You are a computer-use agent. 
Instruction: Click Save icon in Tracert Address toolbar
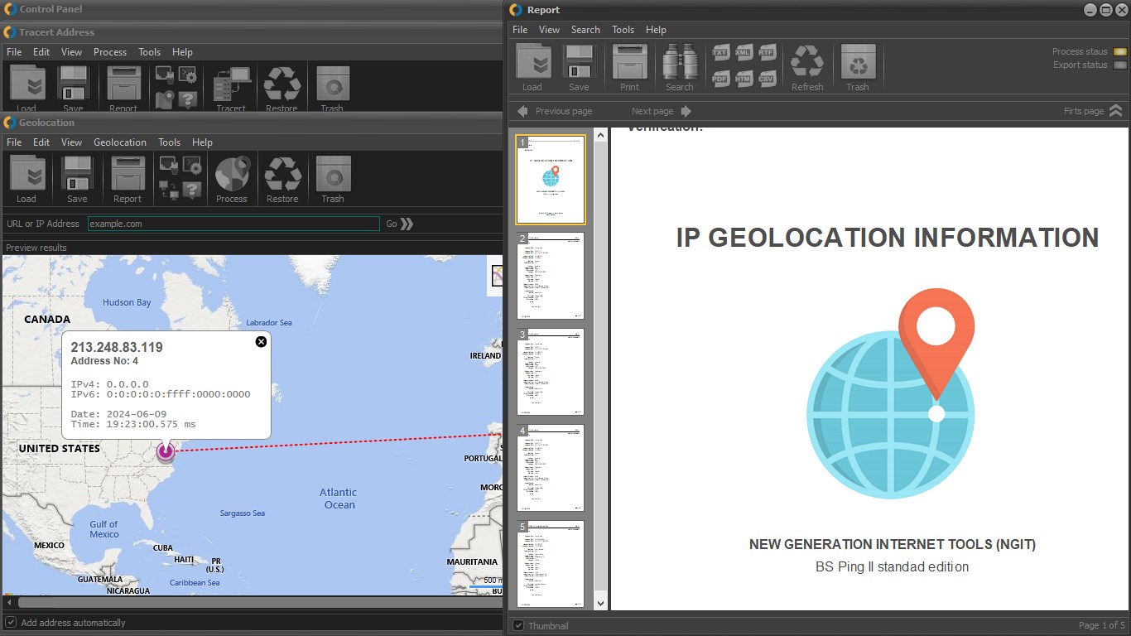(x=73, y=84)
